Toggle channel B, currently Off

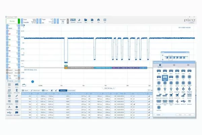(x=13, y=32)
